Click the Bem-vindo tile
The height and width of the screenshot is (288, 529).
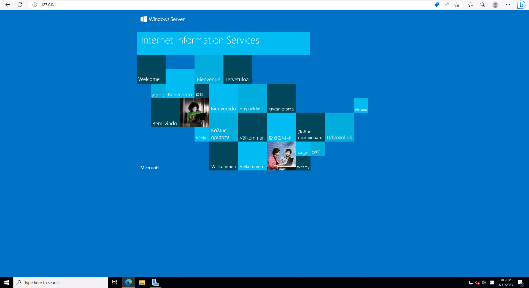click(x=165, y=113)
